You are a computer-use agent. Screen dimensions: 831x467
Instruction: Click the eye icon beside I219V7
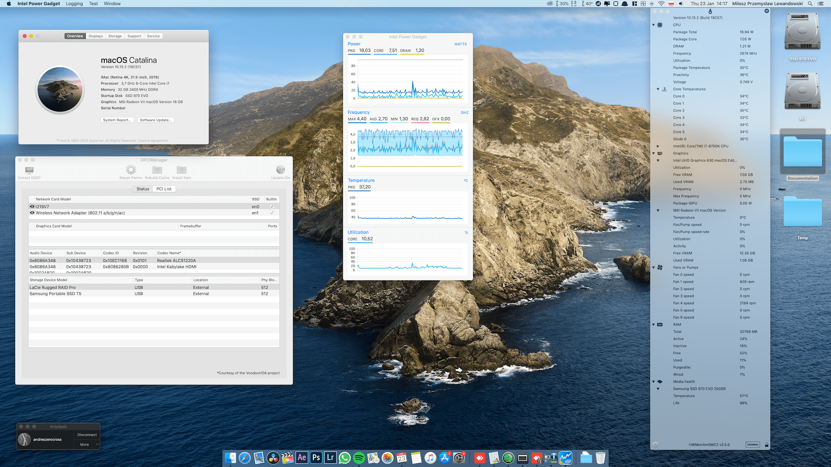[32, 206]
